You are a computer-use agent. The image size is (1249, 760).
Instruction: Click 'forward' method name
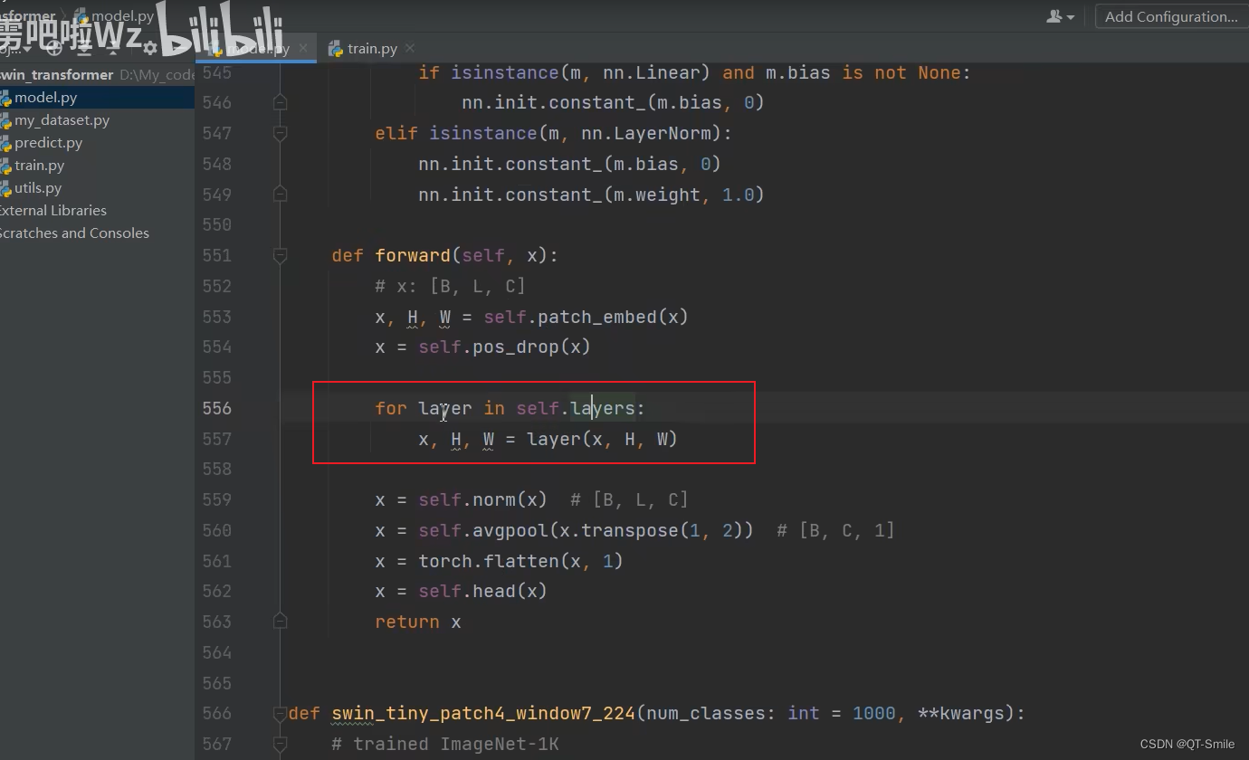click(x=413, y=255)
